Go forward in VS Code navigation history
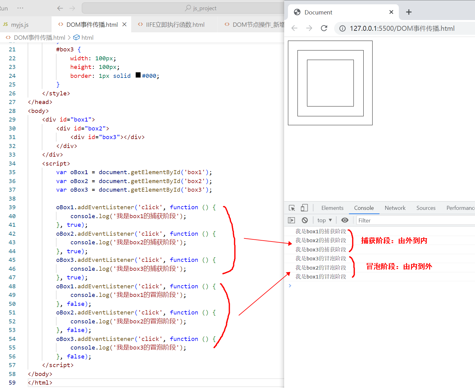 coord(72,8)
